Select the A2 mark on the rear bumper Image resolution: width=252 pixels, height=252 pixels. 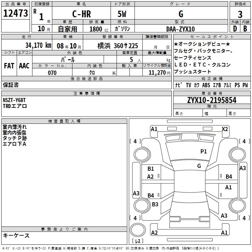pos(154,232)
